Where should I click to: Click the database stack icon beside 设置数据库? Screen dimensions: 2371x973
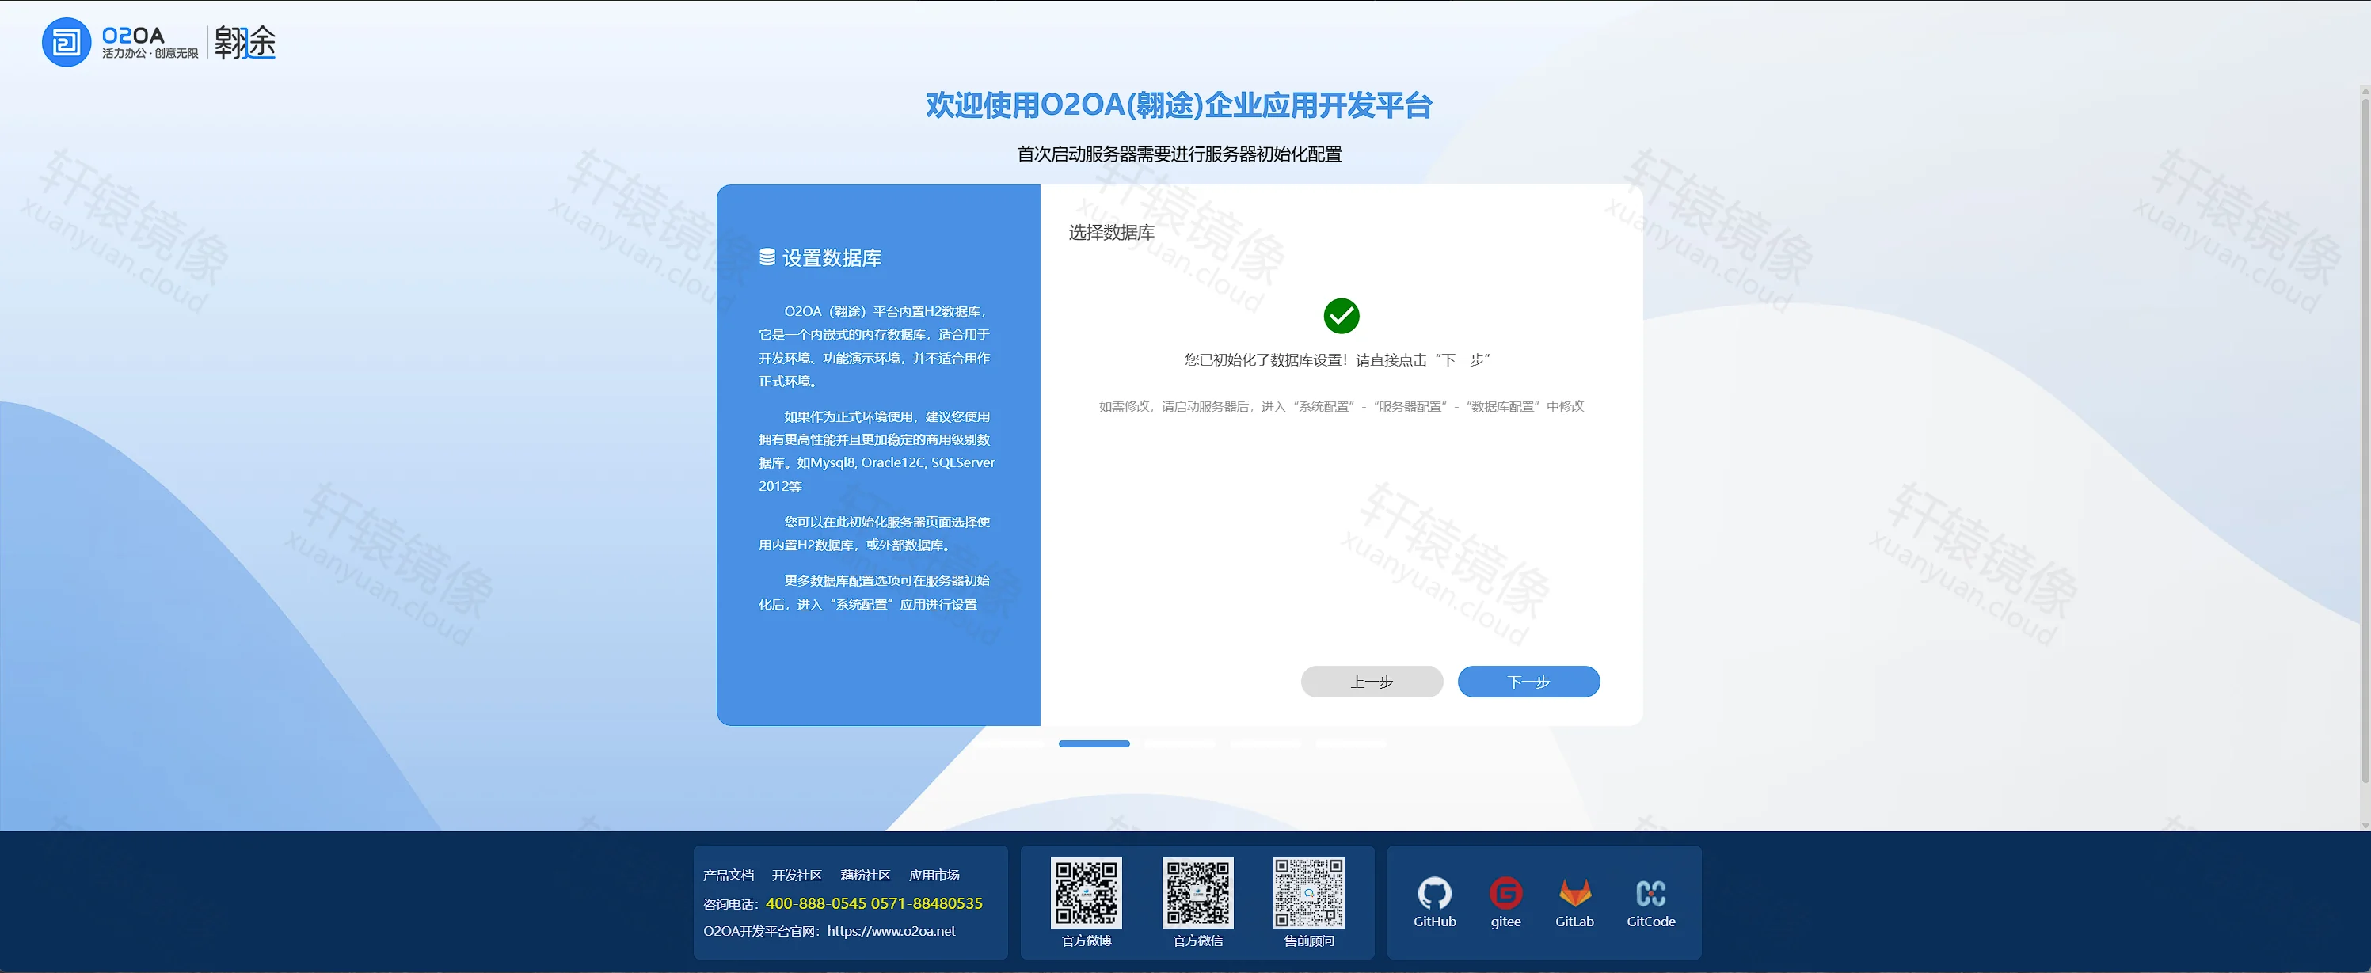coord(767,258)
